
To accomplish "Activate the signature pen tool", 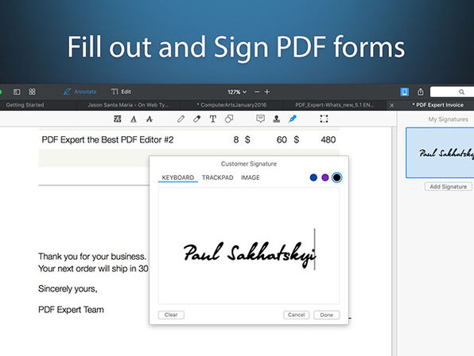I will point(293,119).
